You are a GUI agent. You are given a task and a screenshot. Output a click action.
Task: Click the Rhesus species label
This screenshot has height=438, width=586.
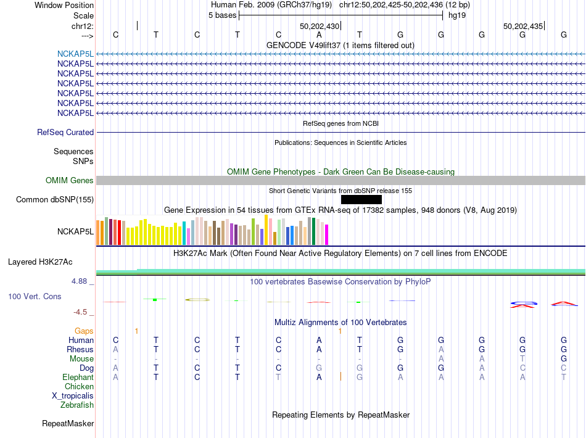pyautogui.click(x=80, y=349)
